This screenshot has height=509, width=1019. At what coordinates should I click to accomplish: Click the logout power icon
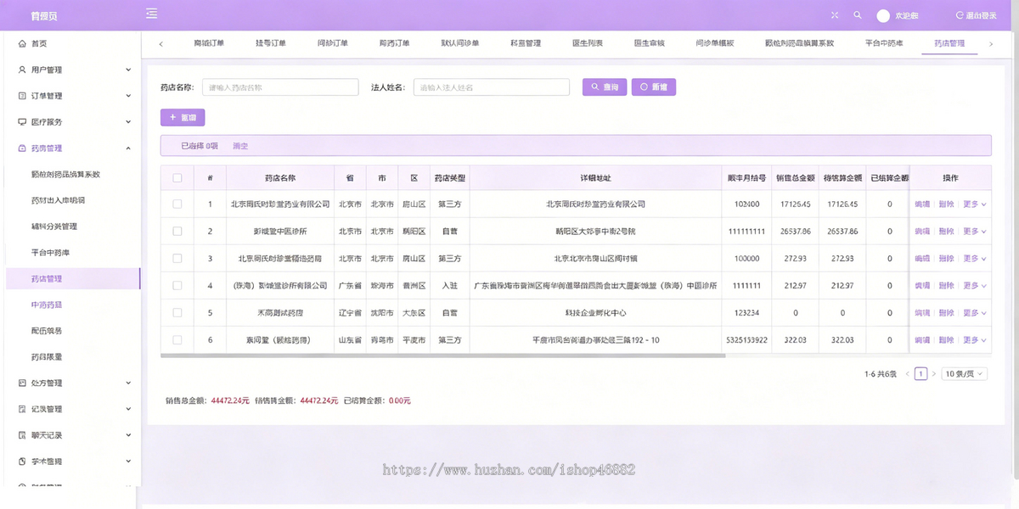coord(960,15)
